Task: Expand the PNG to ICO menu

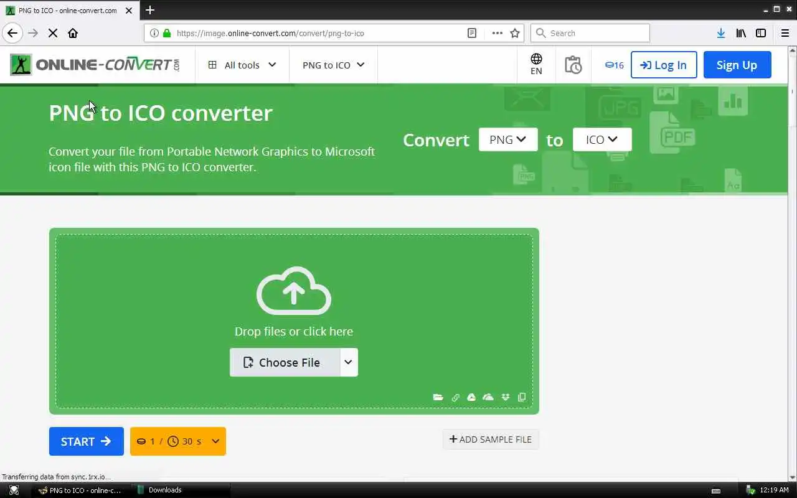Action: coord(334,65)
